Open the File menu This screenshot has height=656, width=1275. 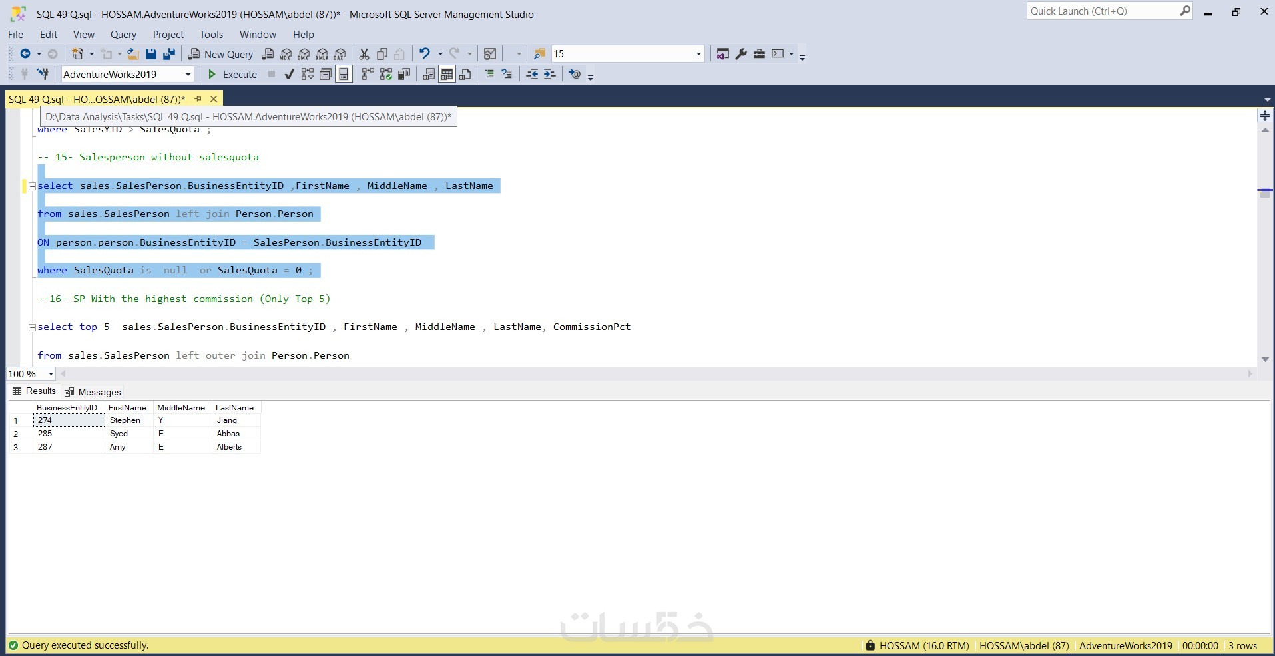[15, 35]
